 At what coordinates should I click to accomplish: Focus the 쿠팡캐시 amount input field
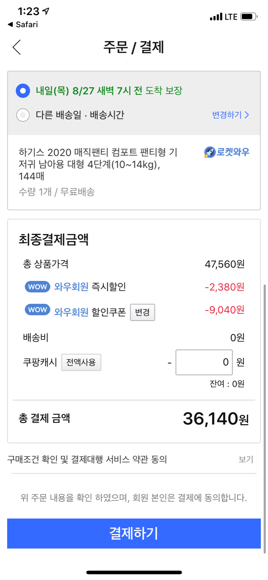pyautogui.click(x=204, y=362)
